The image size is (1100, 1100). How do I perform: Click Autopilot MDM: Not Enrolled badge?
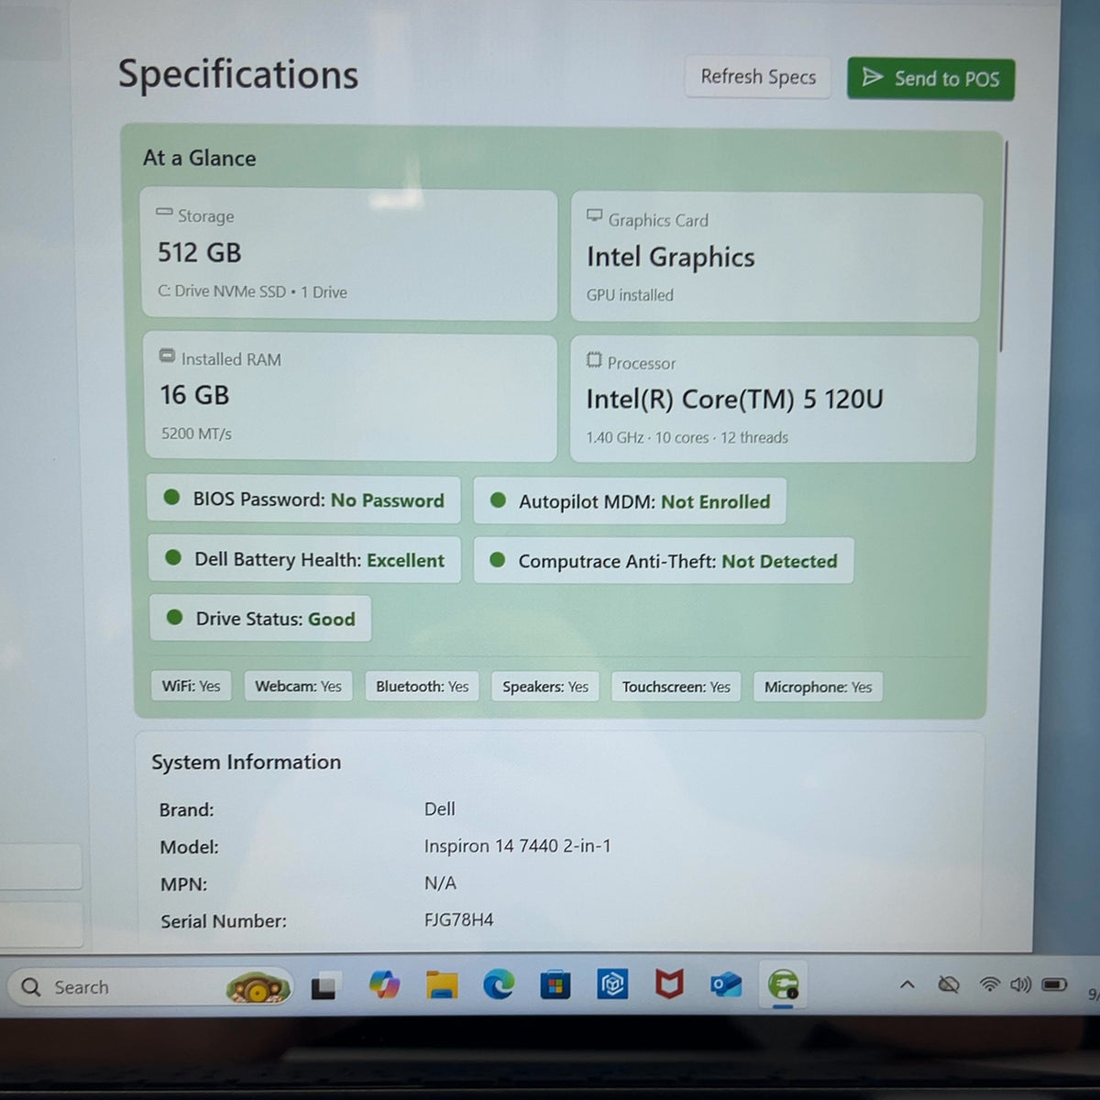tap(630, 501)
